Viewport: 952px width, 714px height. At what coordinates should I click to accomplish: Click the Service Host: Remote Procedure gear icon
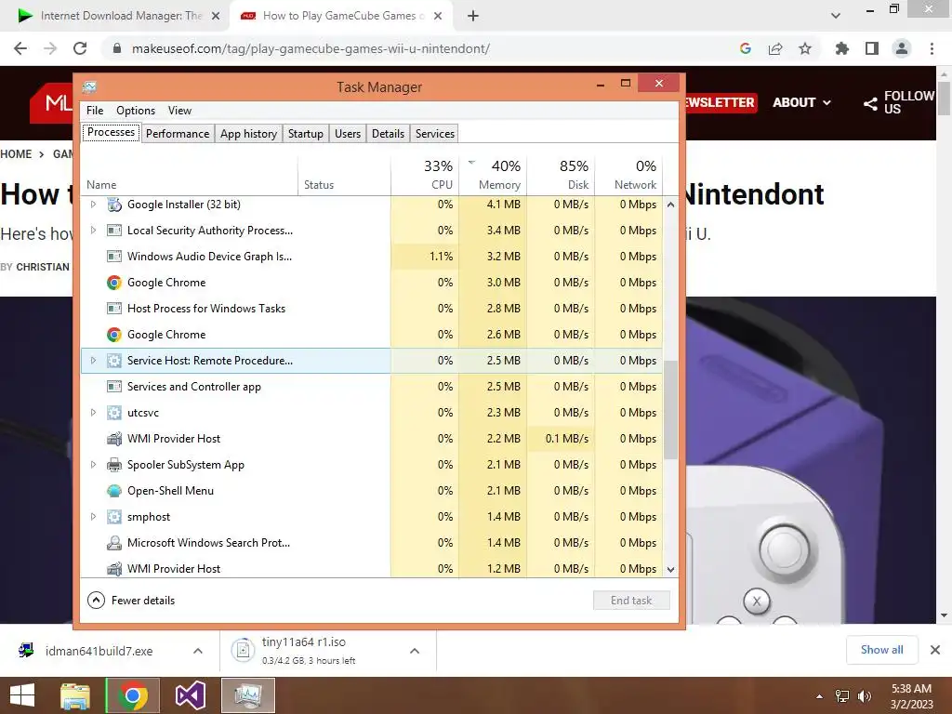tap(114, 361)
